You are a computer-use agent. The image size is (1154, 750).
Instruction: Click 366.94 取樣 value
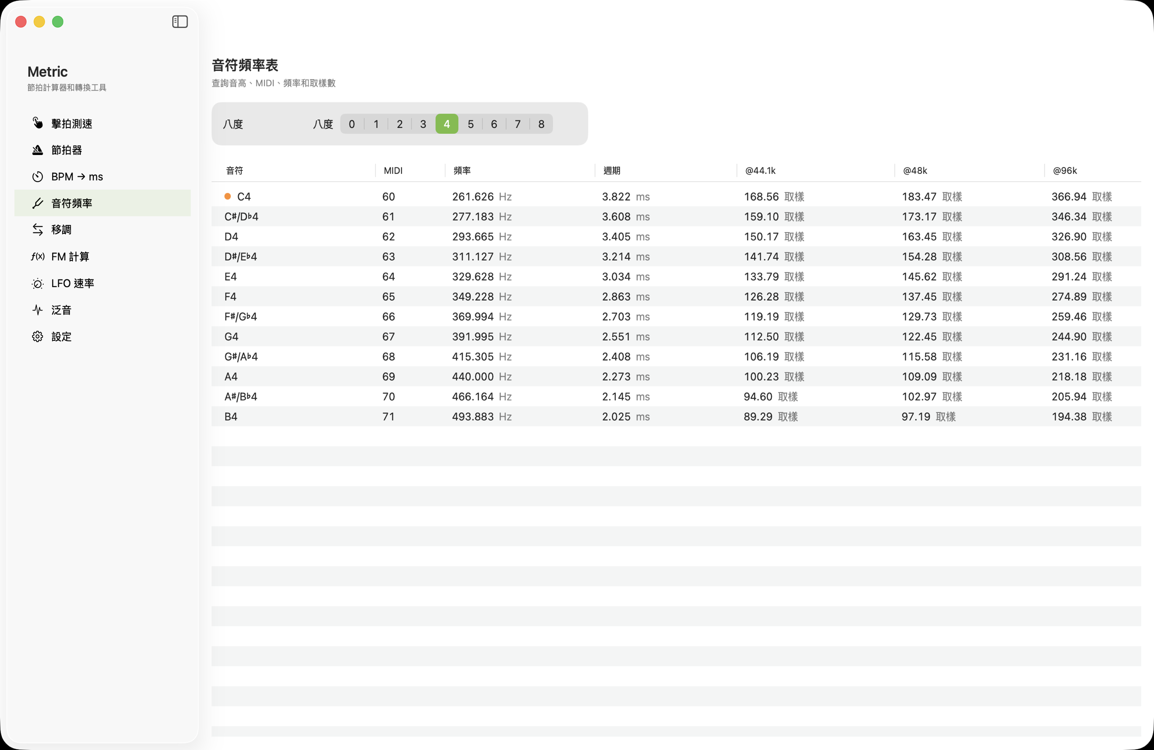pyautogui.click(x=1082, y=197)
